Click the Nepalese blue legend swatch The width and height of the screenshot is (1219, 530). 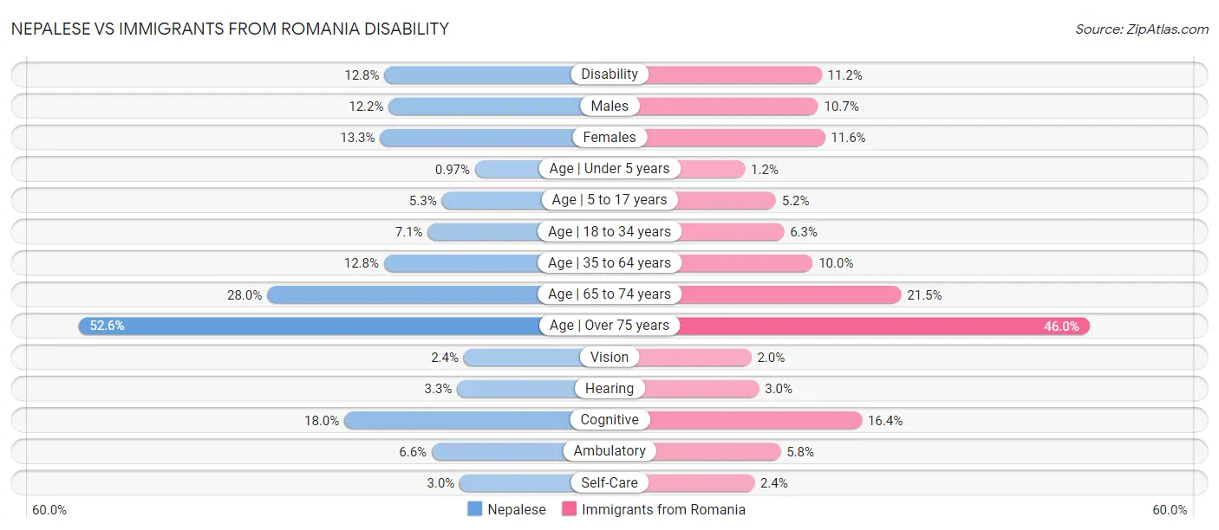coord(475,509)
